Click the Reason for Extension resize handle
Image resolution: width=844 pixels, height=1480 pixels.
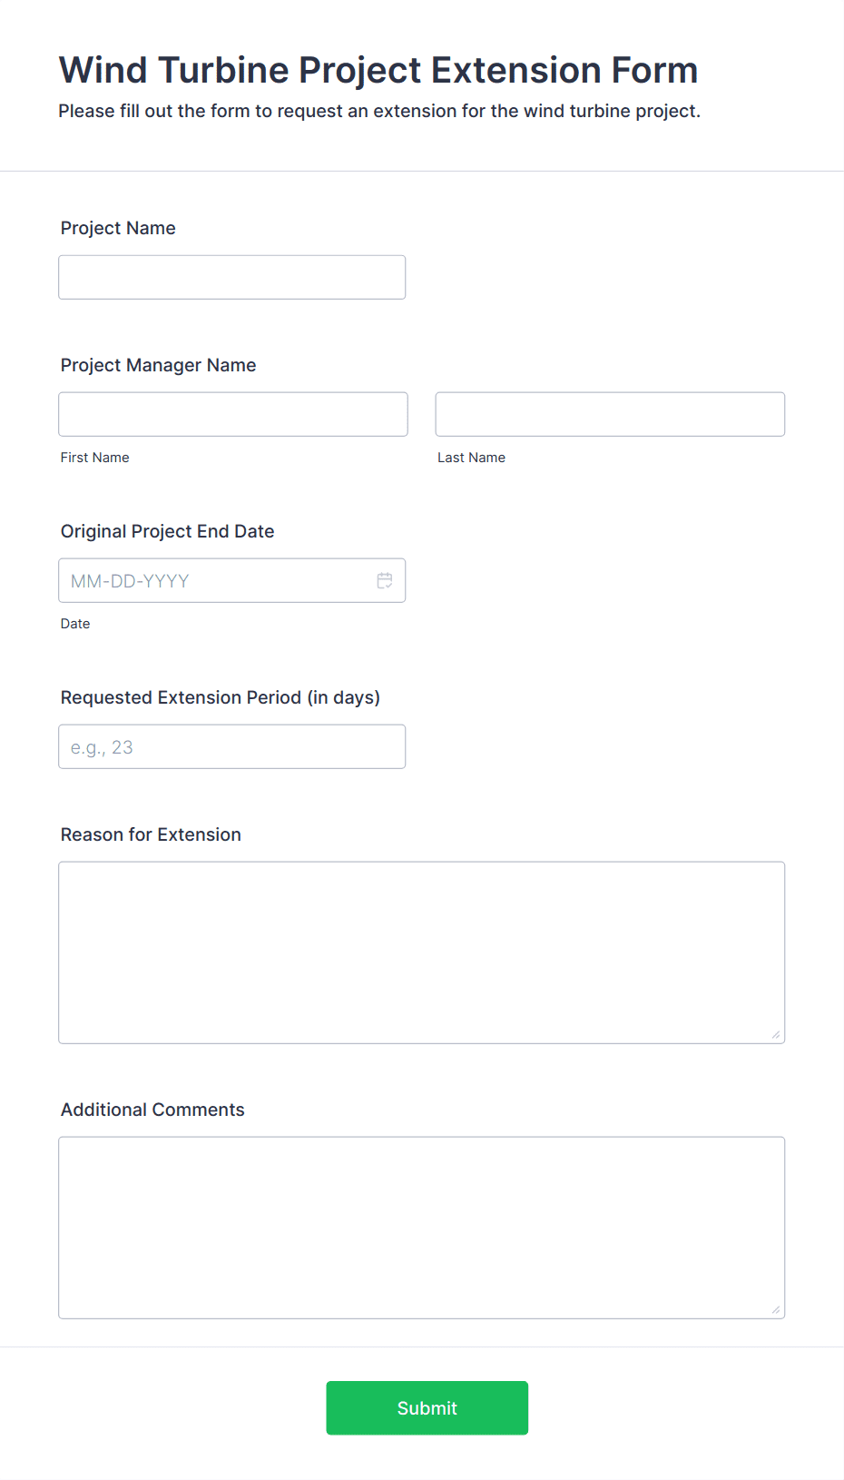[776, 1034]
